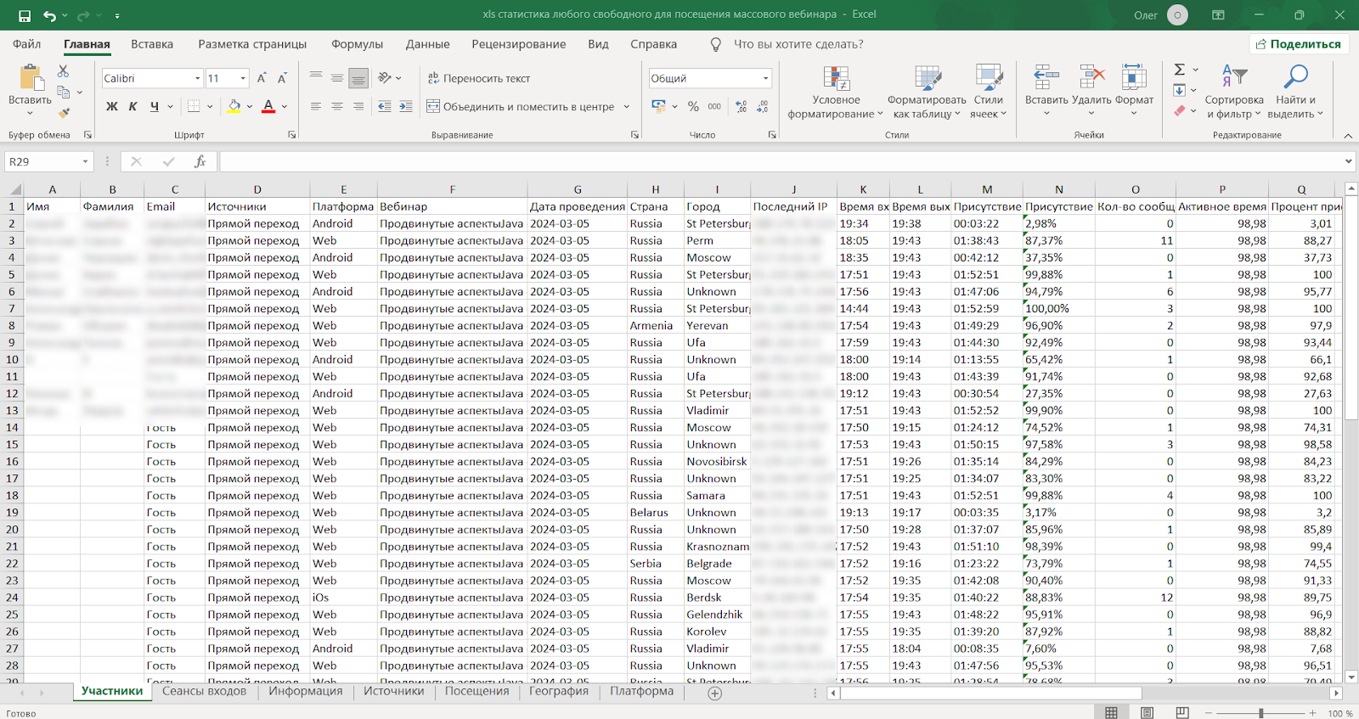Open Найти и выделить menu

1295,92
